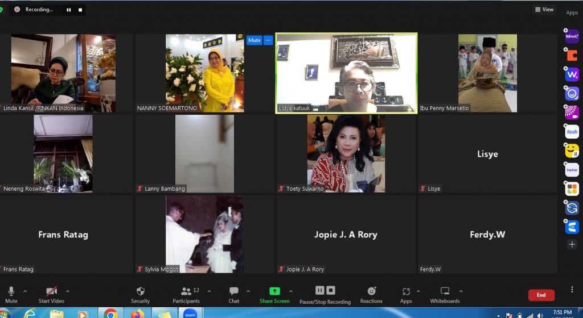Open the twine app in Apps sidebar

(572, 170)
